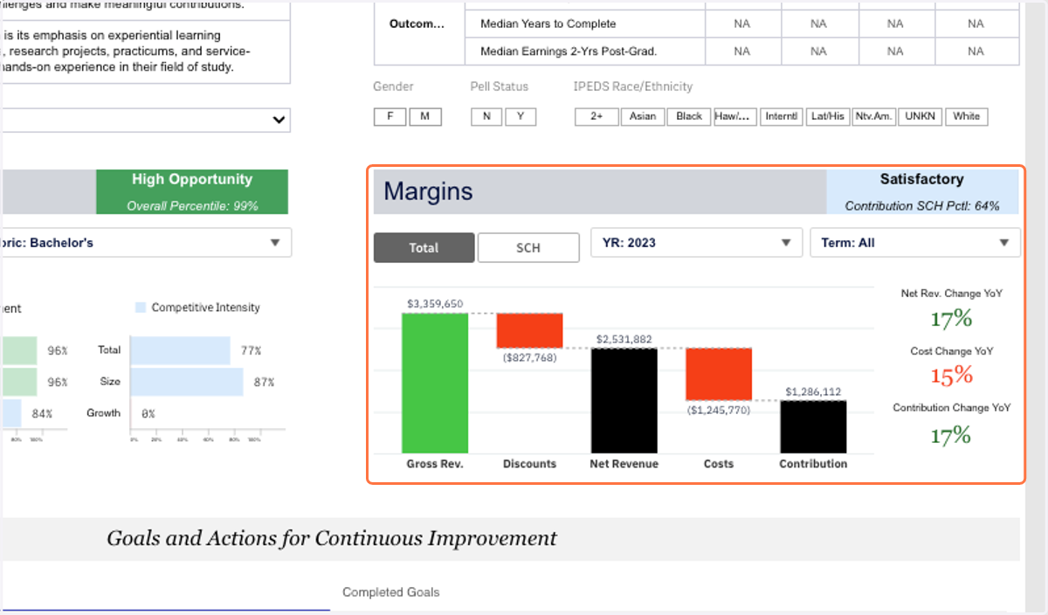Toggle the M gender filter

[425, 116]
